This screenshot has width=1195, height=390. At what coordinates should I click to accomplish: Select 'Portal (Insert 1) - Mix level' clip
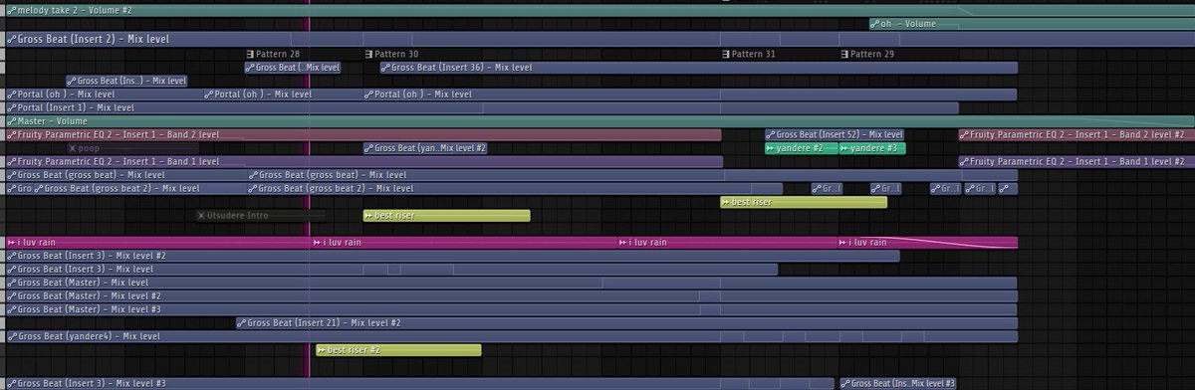pos(482,107)
